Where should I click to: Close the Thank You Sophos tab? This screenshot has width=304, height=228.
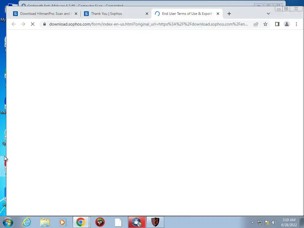coord(147,14)
